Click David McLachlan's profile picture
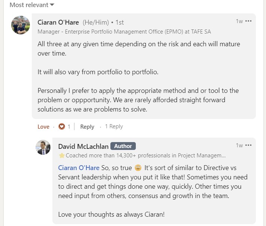 (43, 147)
